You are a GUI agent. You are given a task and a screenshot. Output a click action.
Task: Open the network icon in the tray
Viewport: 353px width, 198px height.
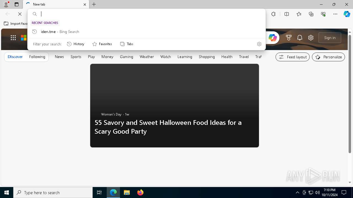(x=311, y=193)
